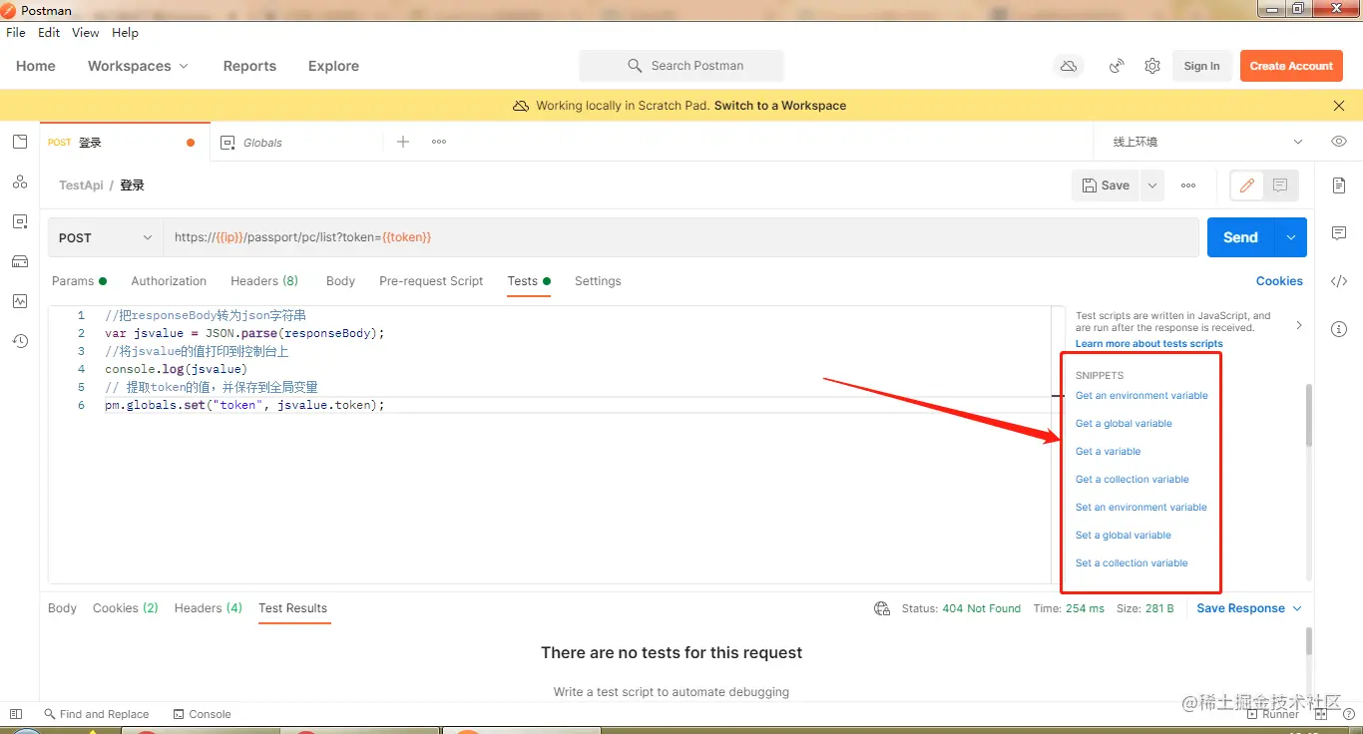
Task: Open request options three dots beside Save
Action: [x=1188, y=185]
